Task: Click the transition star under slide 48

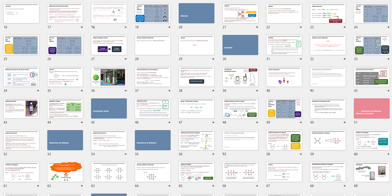Action: pos(257,123)
